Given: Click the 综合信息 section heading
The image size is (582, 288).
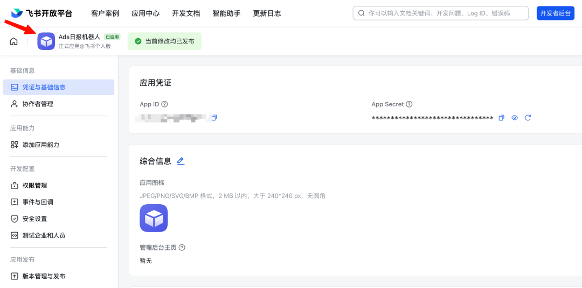Looking at the screenshot, I should [156, 161].
